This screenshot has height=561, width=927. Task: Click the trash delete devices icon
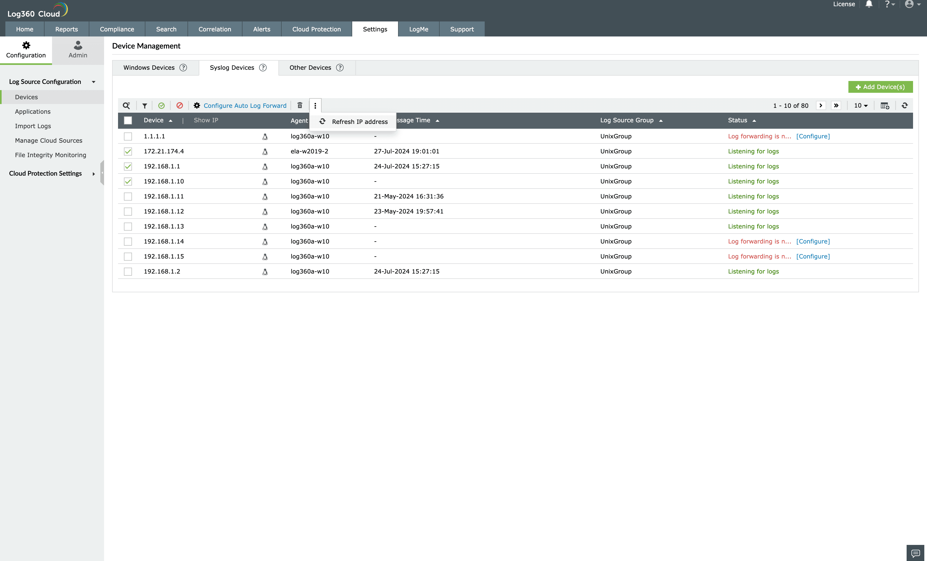point(300,106)
